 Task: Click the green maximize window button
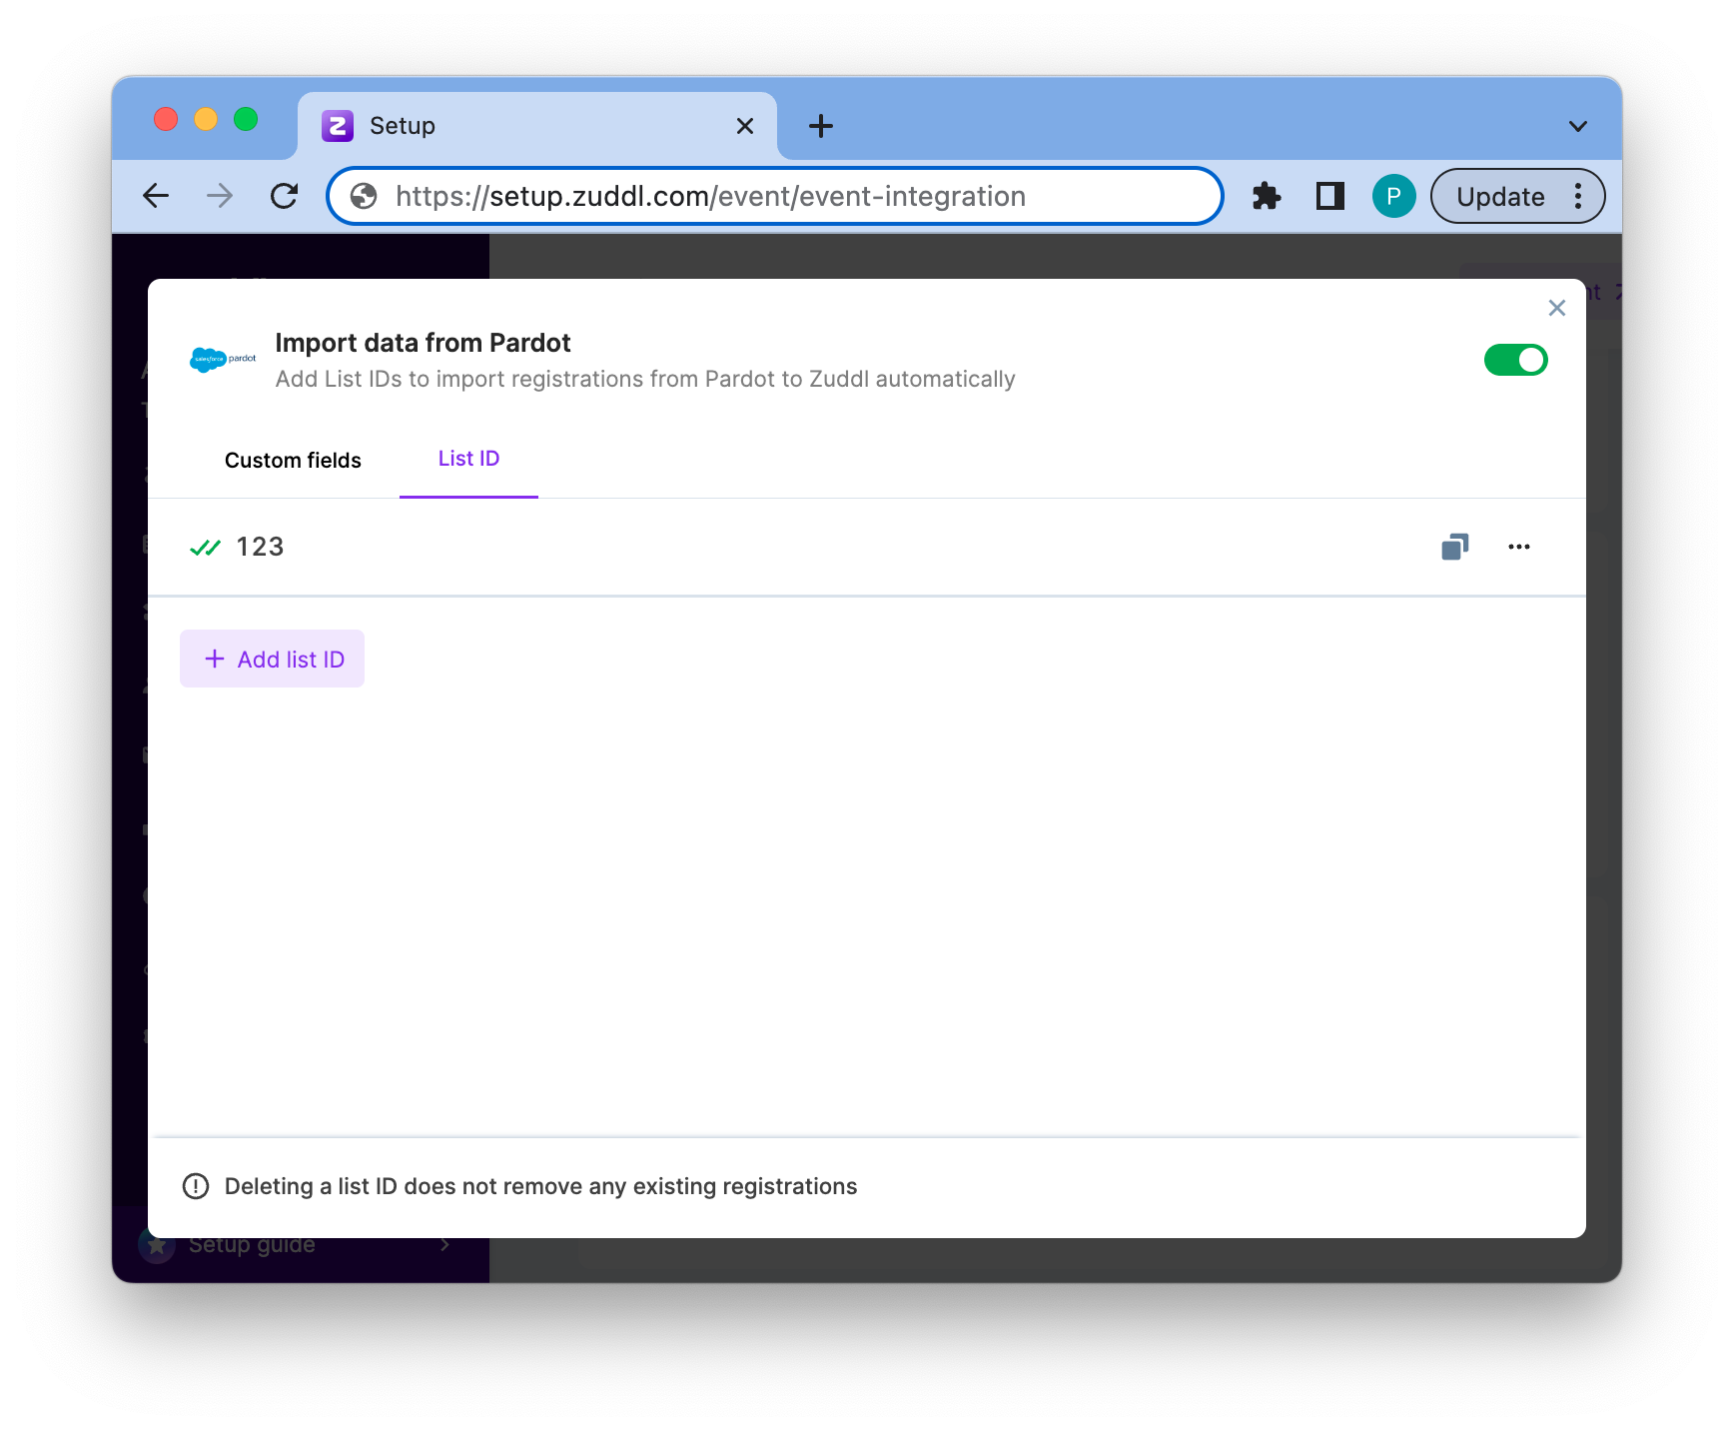pos(246,120)
